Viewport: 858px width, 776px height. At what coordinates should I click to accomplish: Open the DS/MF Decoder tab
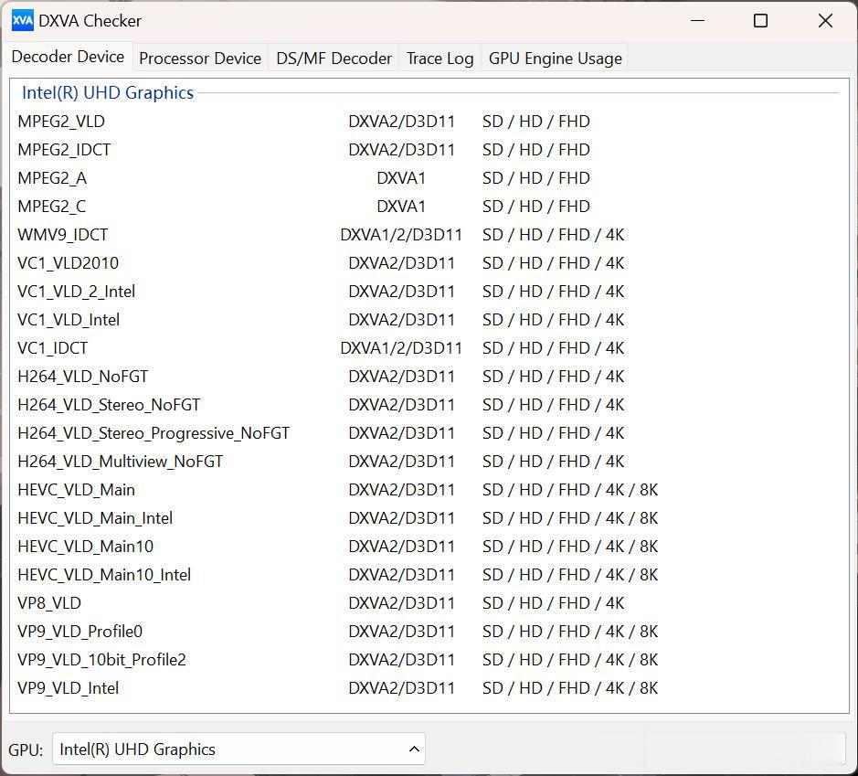(334, 58)
